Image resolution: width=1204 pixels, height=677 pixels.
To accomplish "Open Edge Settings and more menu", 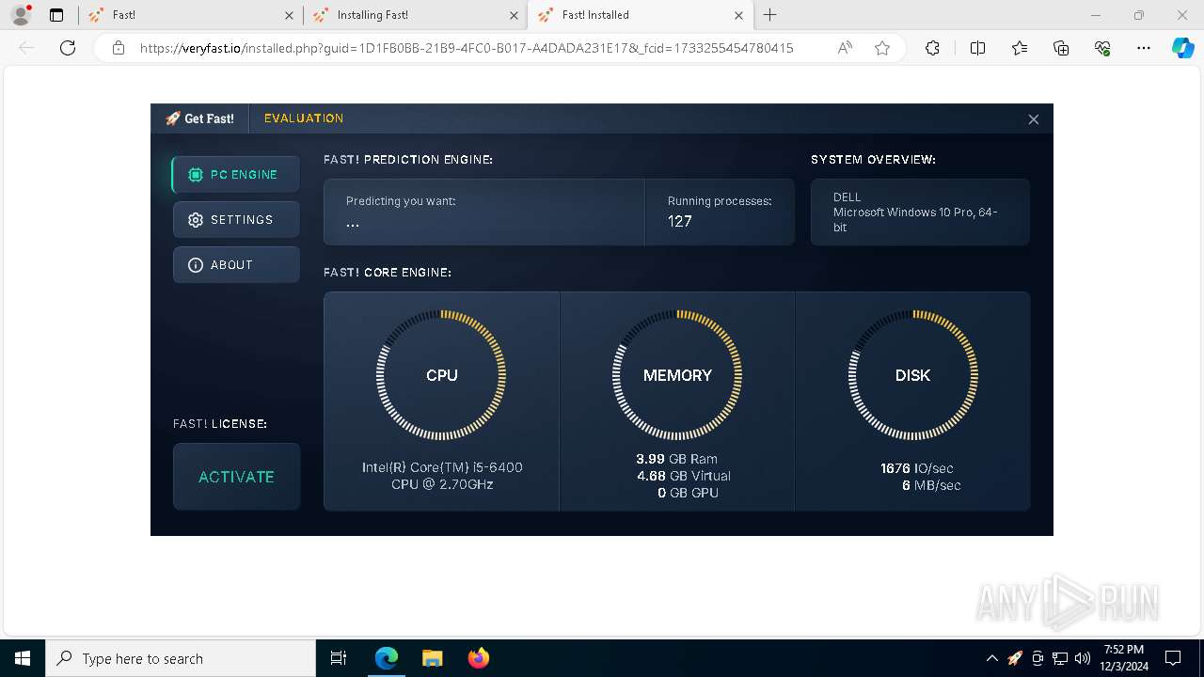I will 1144,48.
